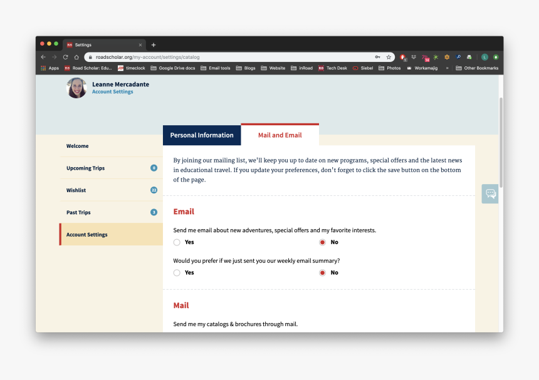
Task: Bookmark this page with the star icon
Action: (389, 57)
